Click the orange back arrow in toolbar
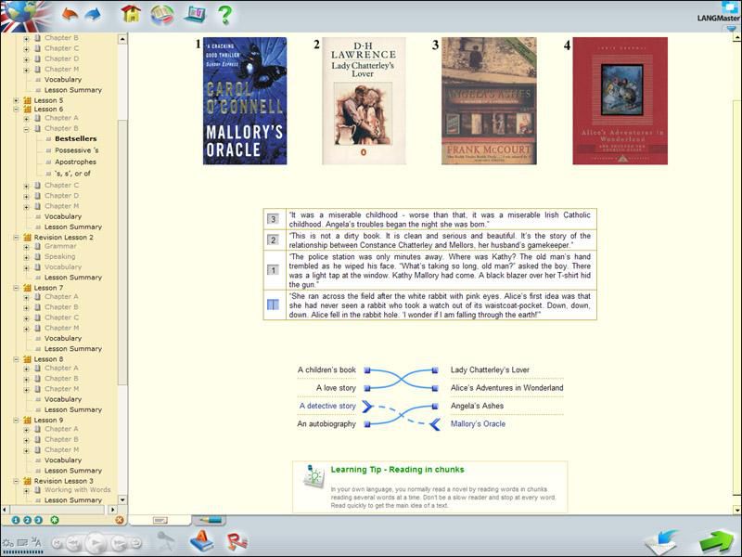The height and width of the screenshot is (557, 742). tap(70, 14)
